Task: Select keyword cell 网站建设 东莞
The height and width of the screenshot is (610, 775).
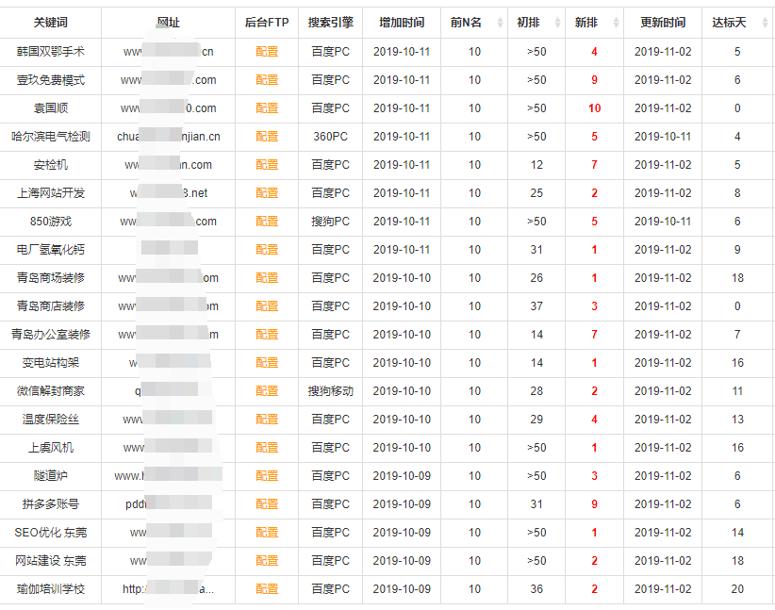Action: click(50, 561)
